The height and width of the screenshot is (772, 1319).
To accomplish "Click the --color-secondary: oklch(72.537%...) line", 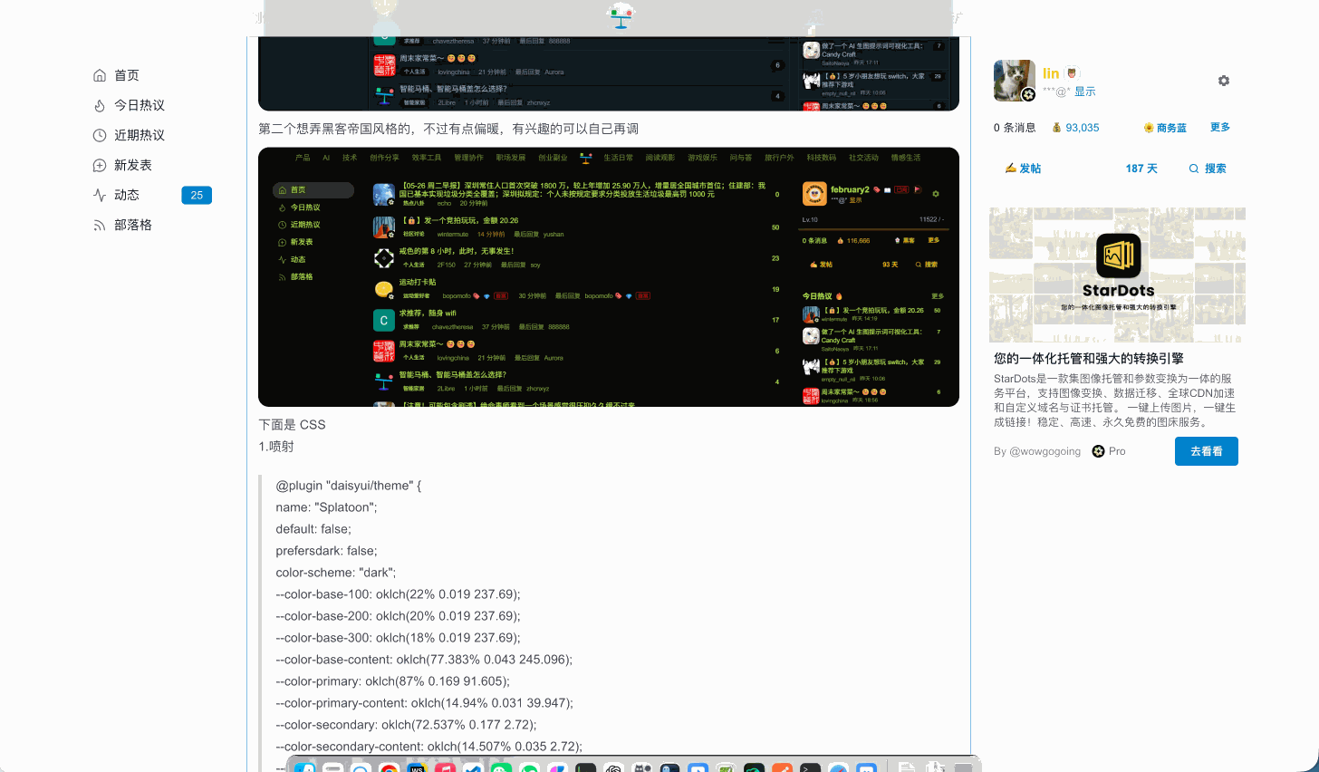I will tap(406, 725).
